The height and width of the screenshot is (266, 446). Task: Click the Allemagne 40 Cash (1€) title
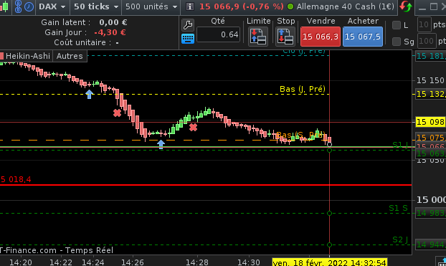(x=346, y=6)
